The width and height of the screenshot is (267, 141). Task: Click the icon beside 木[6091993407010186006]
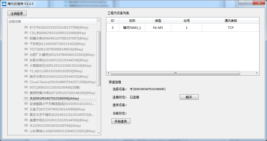26,98
